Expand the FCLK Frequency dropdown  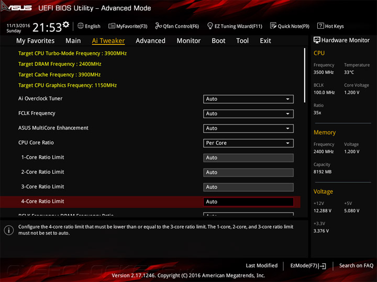pos(248,114)
